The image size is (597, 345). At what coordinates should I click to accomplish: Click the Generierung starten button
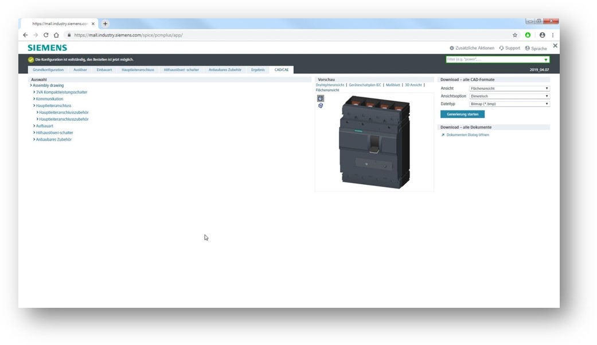[x=462, y=114]
